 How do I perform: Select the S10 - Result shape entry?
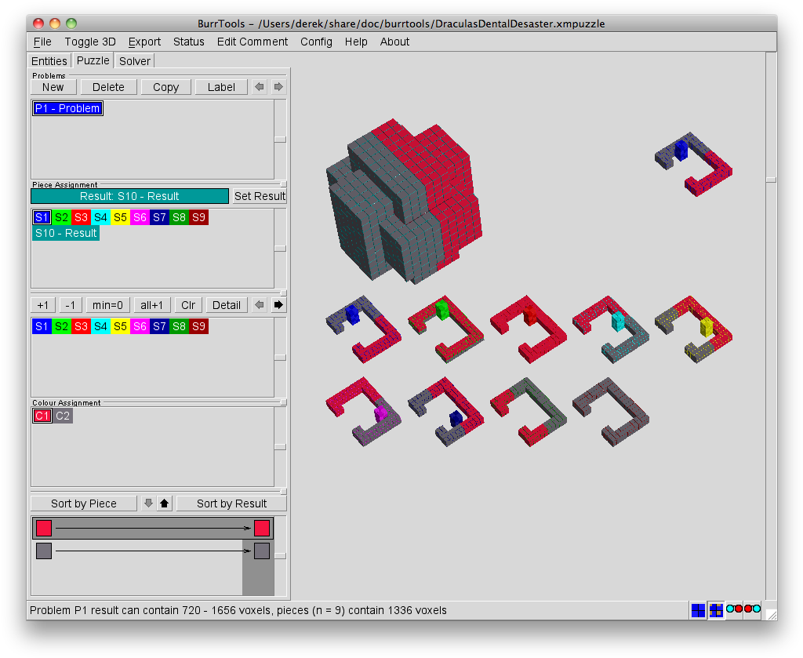[x=66, y=233]
